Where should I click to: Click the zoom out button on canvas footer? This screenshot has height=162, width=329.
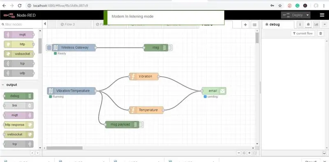click(239, 153)
